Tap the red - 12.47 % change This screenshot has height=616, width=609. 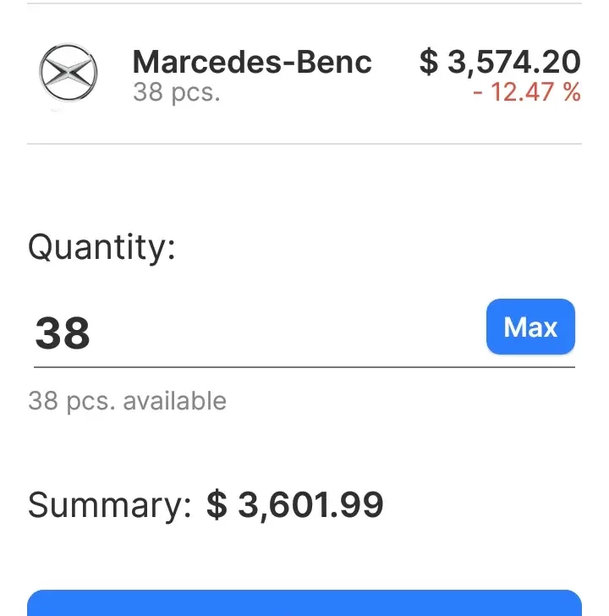pyautogui.click(x=526, y=92)
